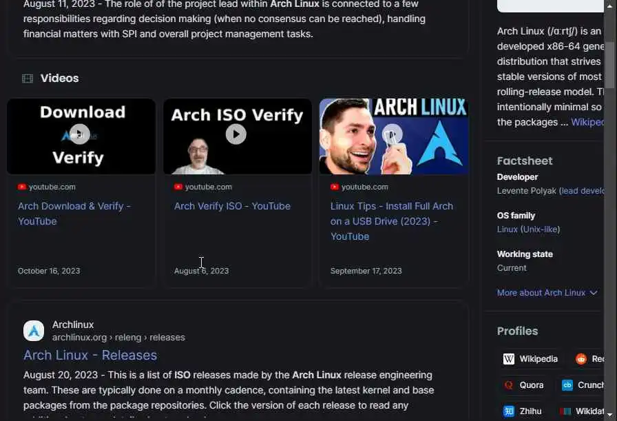
Task: Click the Arch Linux - Releases result title
Action: (90, 355)
